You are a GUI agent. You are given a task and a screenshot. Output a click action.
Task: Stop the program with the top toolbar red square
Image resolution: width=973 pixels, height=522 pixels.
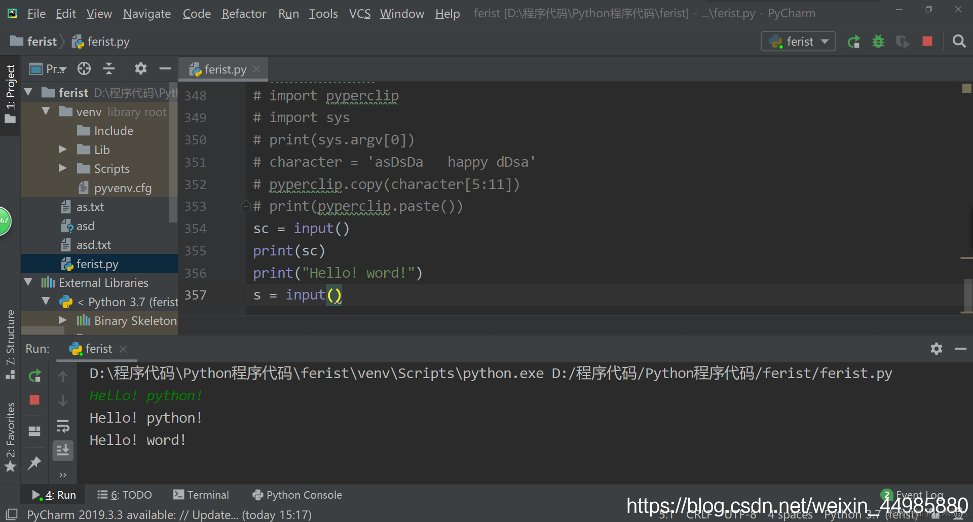[927, 42]
